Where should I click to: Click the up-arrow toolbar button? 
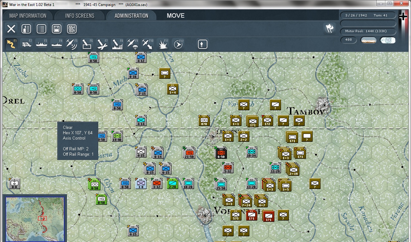[x=202, y=44]
